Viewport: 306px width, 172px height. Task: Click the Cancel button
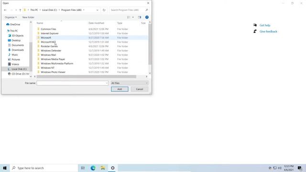pos(140,89)
